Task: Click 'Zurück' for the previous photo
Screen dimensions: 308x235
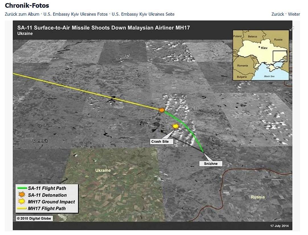Action: tap(278, 14)
